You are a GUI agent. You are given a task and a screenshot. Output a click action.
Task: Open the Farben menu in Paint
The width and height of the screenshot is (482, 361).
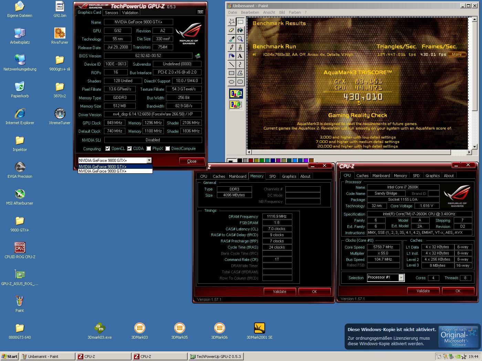coord(295,12)
